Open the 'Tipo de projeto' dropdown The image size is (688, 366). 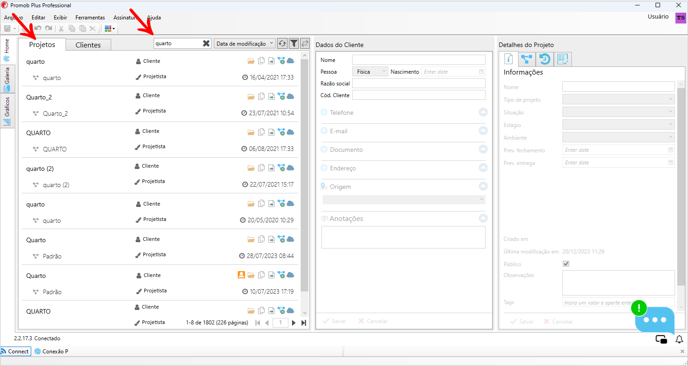tap(618, 99)
